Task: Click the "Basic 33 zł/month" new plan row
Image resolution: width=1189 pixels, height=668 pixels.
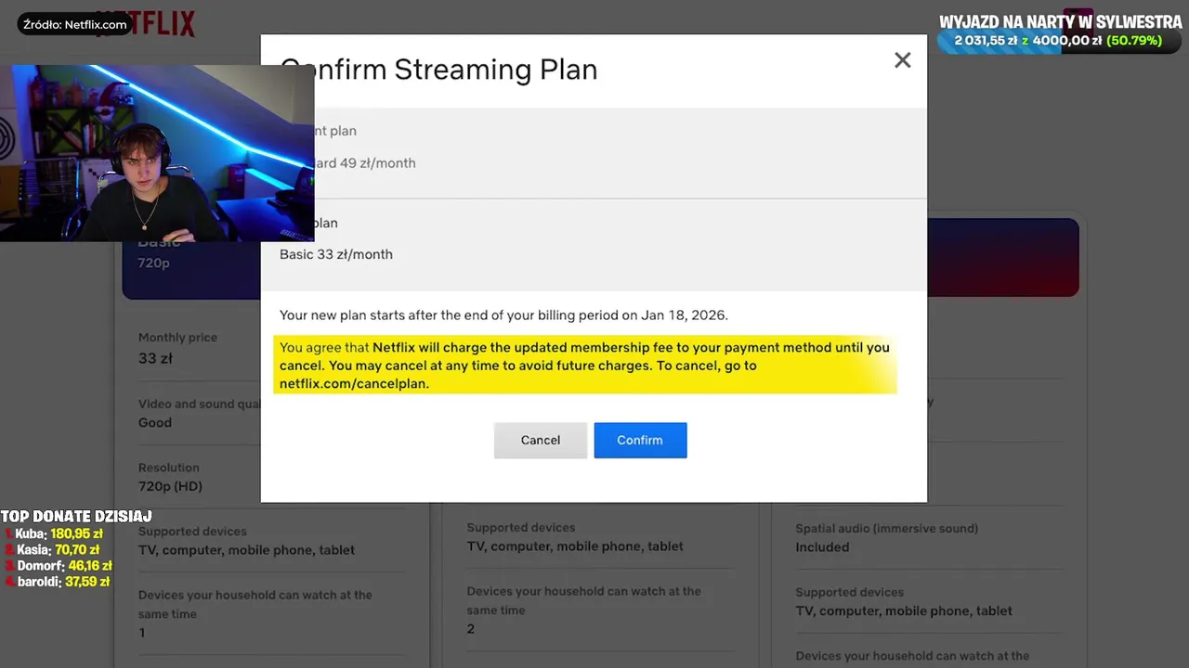Action: [336, 254]
